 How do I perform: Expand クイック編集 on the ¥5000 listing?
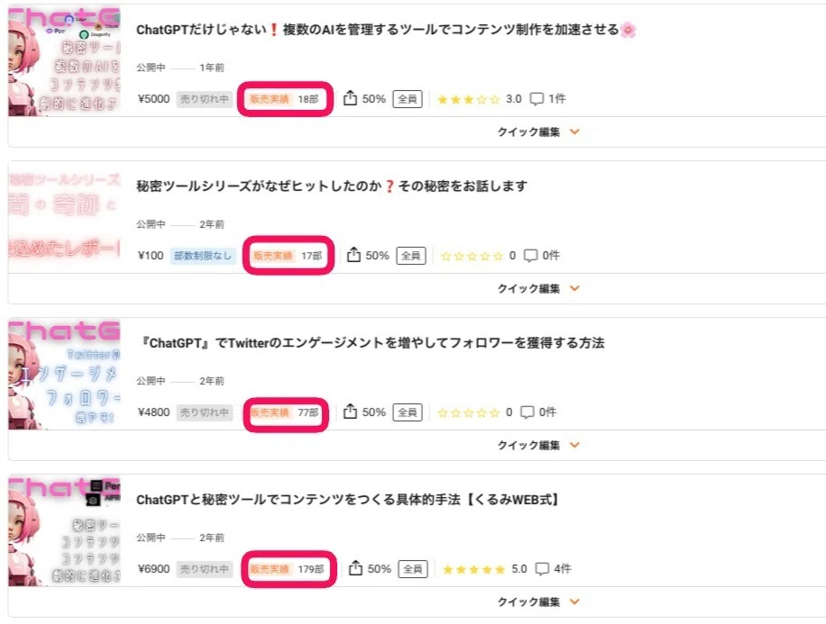coord(538,131)
